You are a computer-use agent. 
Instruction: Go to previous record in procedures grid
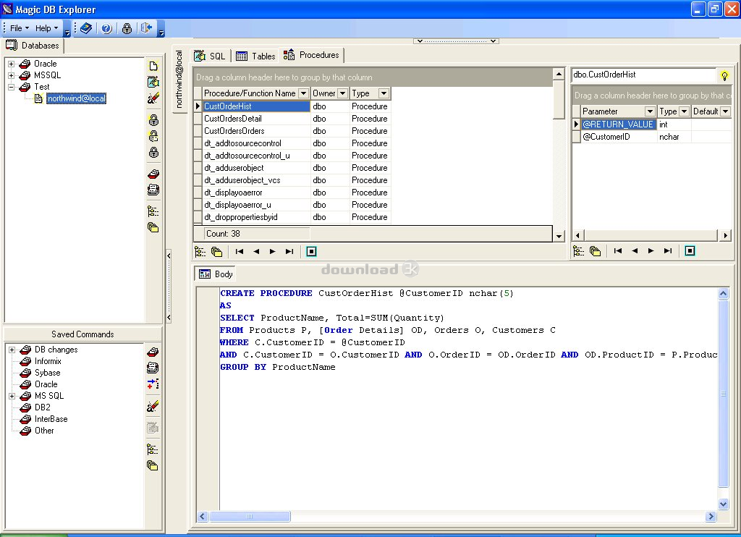point(256,251)
